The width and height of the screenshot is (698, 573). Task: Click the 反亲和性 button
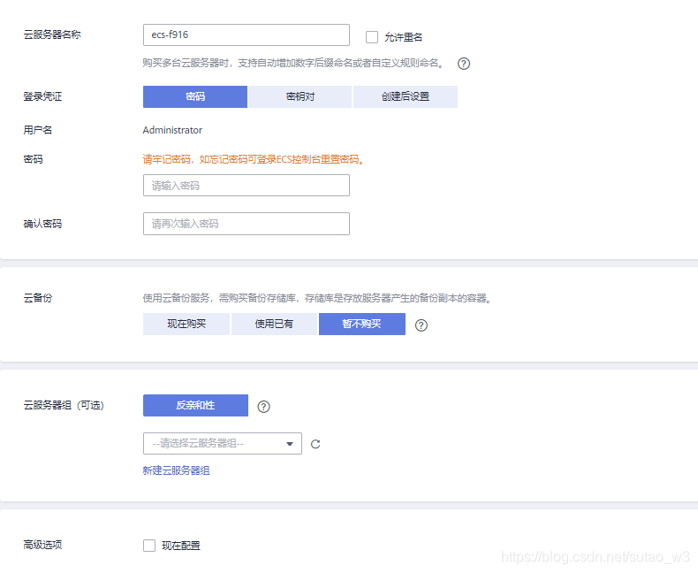[195, 406]
